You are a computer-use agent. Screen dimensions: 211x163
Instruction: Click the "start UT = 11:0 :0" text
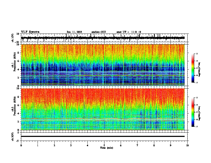pos(129,32)
